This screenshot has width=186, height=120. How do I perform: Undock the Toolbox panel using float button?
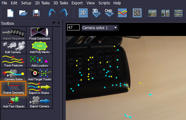(x=54, y=23)
